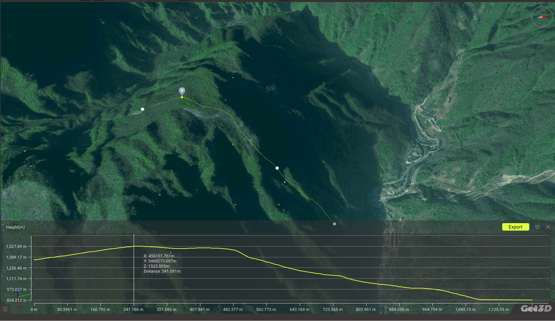Screen dimensions: 555x321
Task: Click the Height(m) axis title
Action: (15, 227)
